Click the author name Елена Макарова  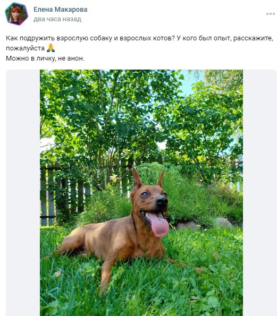[x=60, y=10]
